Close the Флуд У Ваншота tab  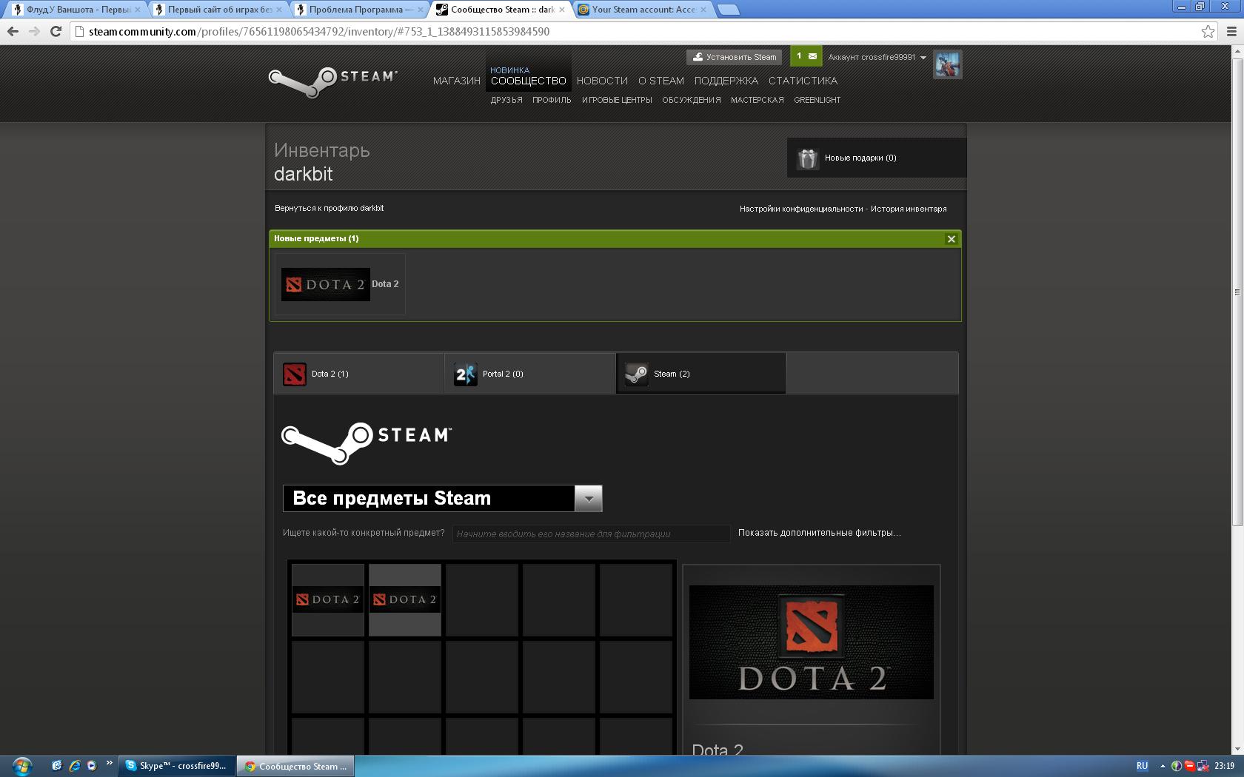[137, 10]
